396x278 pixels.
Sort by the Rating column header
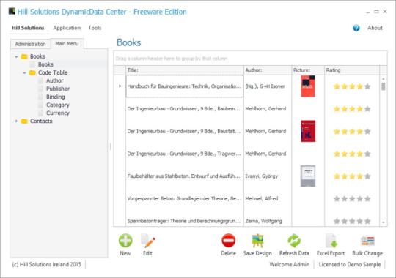352,70
